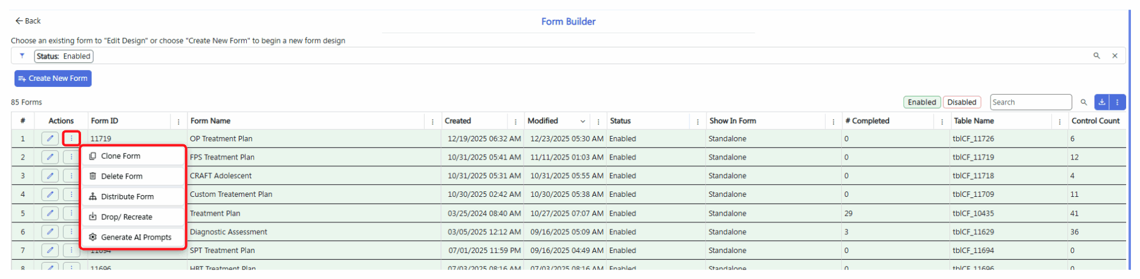
Task: Open the Form Name column menu
Action: pos(432,121)
